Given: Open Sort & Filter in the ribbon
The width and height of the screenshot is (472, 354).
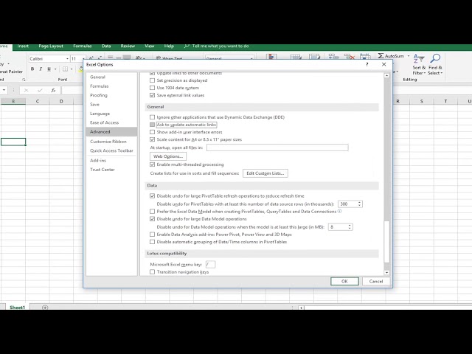Looking at the screenshot, I should tap(419, 64).
